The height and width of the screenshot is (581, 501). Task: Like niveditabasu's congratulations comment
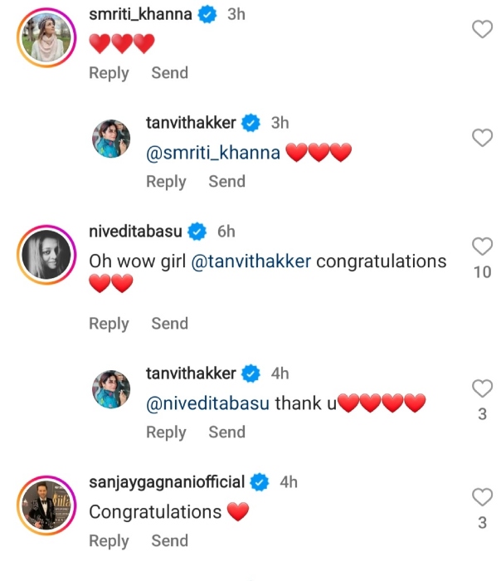482,247
